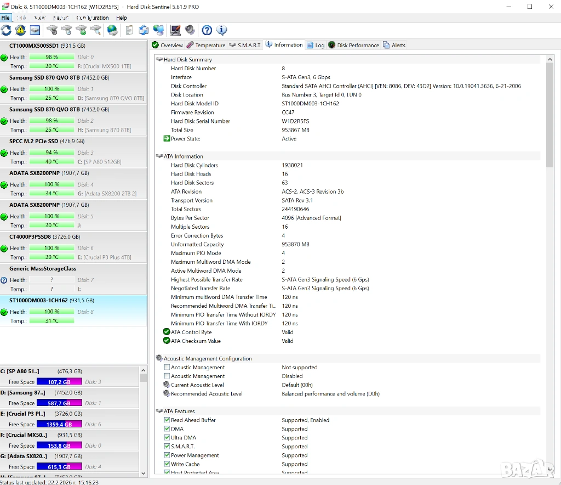Open the Help menu
Screen dimensions: 561x485
tap(121, 18)
